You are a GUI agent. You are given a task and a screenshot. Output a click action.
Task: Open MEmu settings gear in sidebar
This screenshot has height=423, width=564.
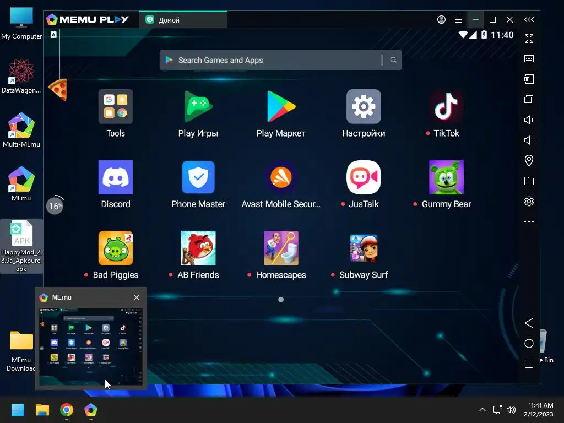[x=529, y=201]
